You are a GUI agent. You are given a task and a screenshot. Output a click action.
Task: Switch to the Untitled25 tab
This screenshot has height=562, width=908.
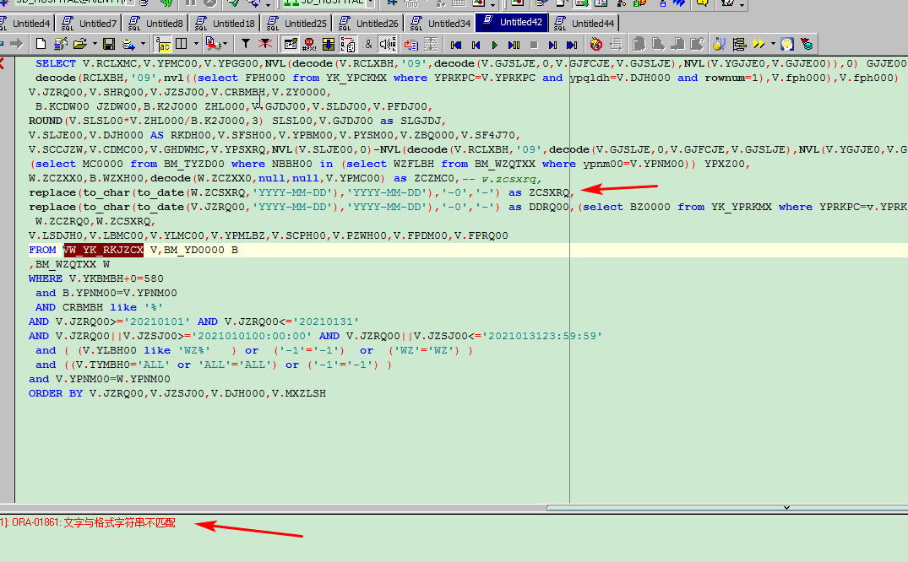(x=296, y=23)
